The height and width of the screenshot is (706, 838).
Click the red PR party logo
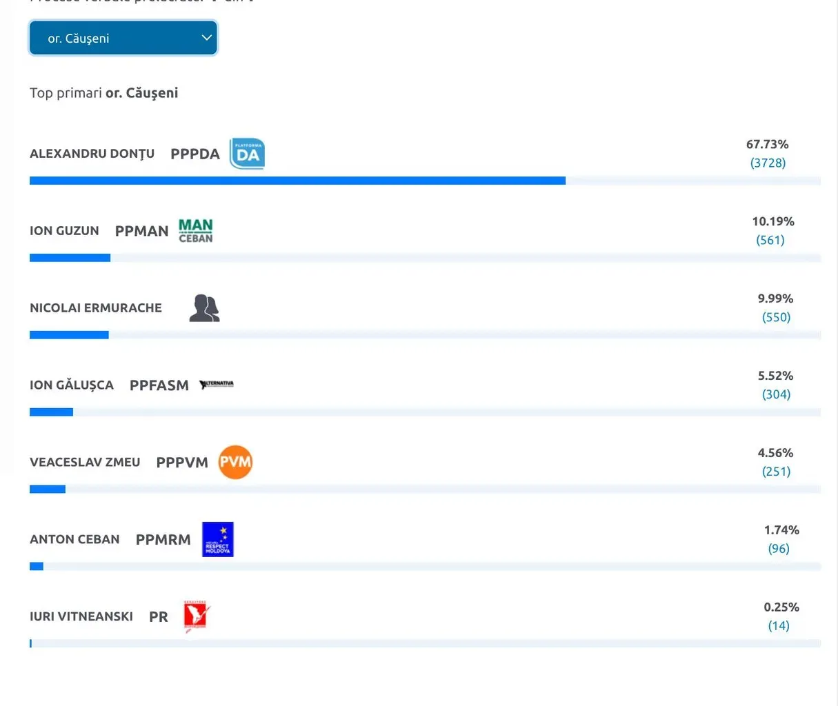[x=196, y=616]
